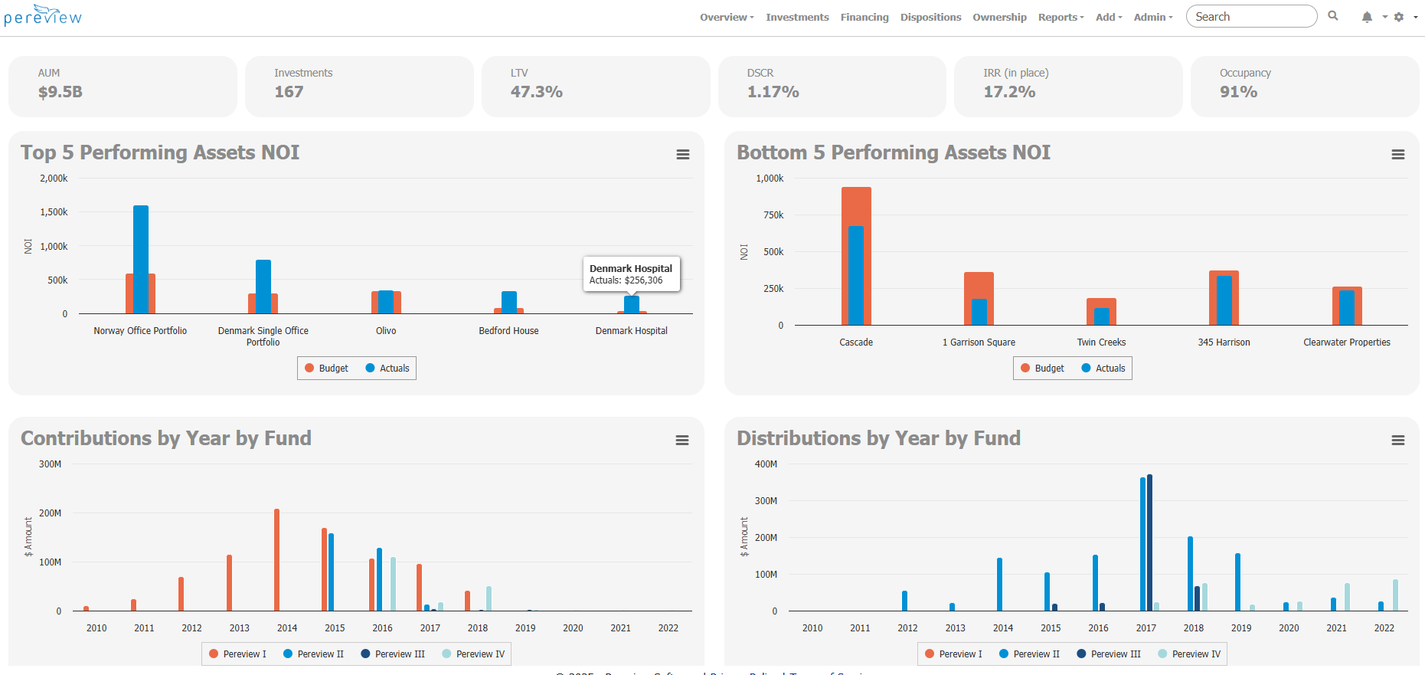Click the search magnifier icon
Viewport: 1425px width, 675px height.
coord(1333,16)
